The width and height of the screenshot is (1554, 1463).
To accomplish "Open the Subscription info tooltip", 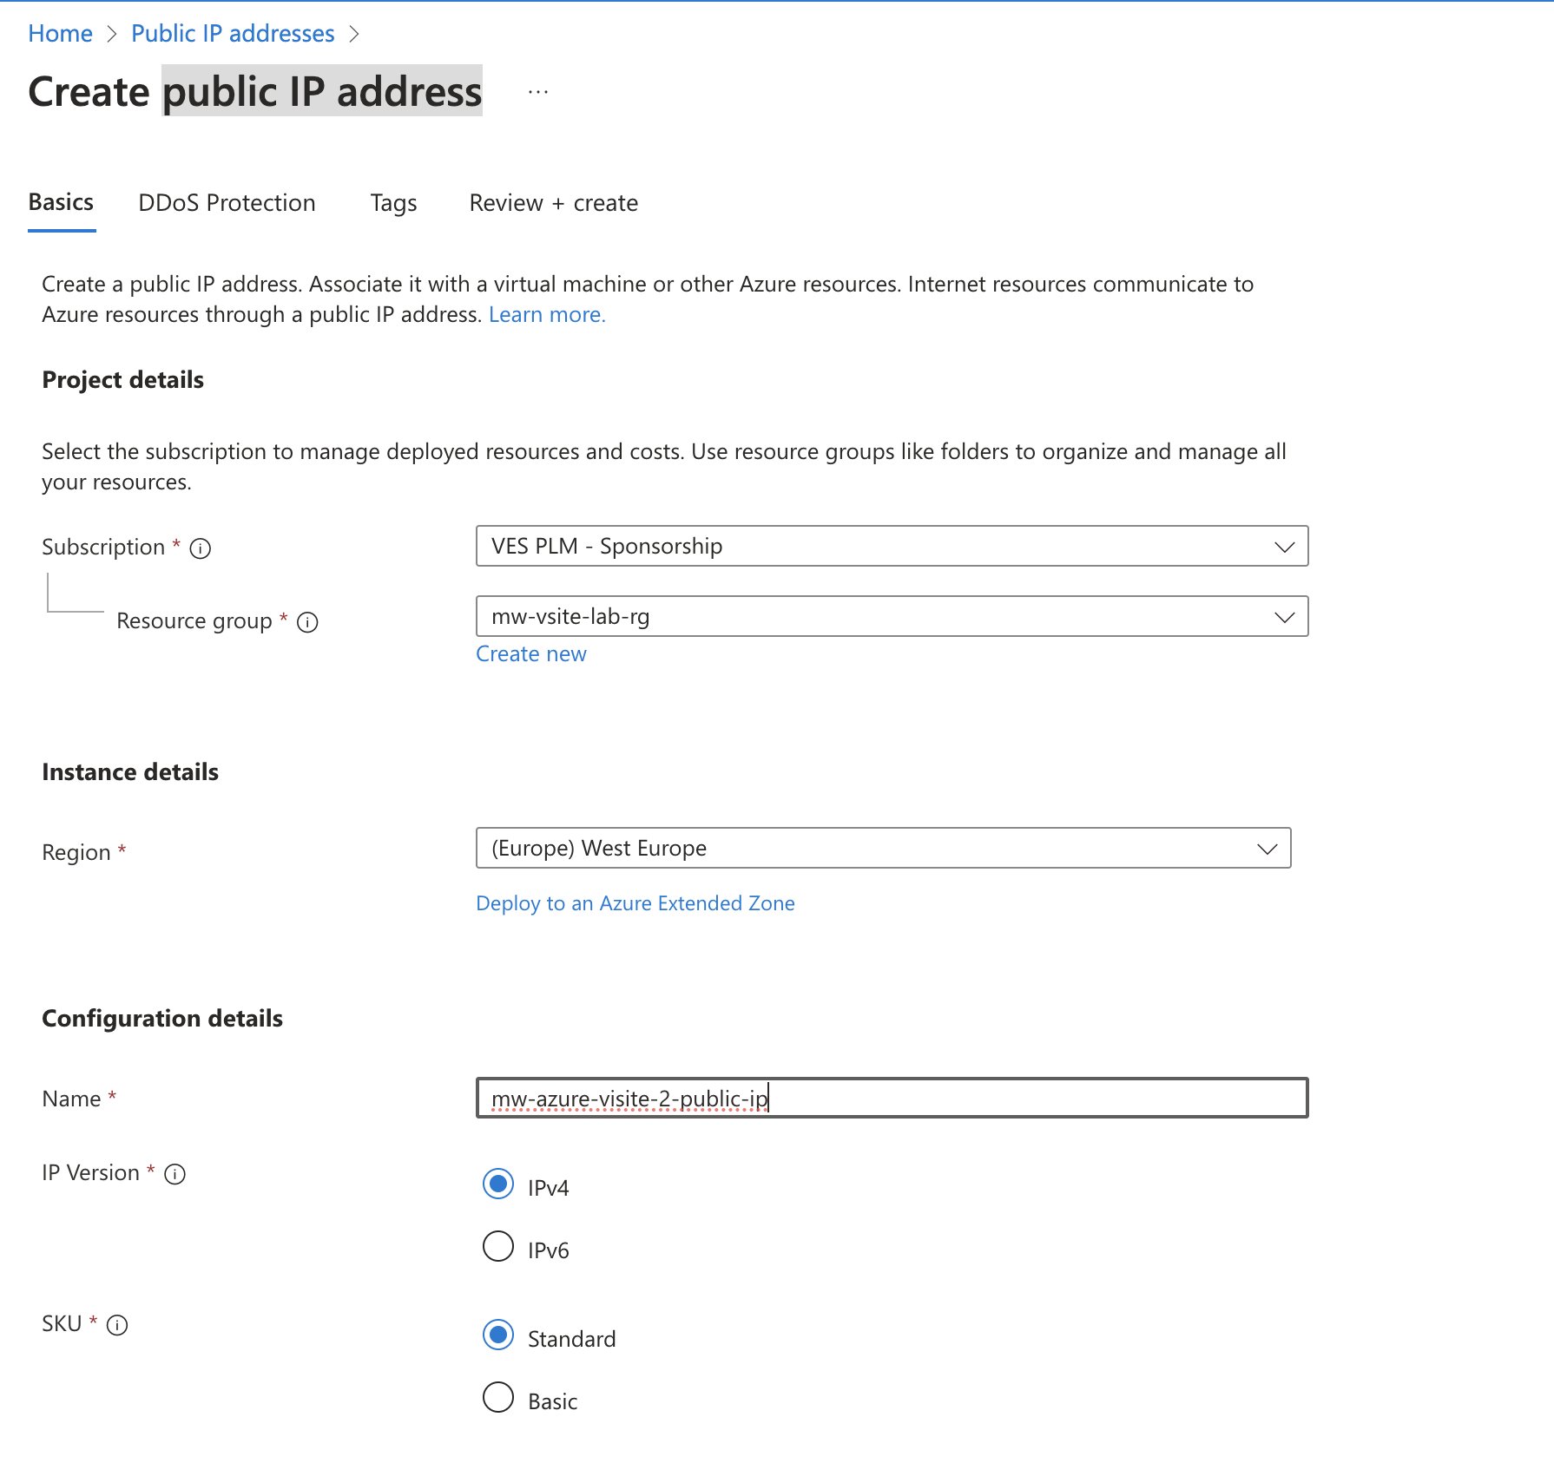I will [x=200, y=548].
